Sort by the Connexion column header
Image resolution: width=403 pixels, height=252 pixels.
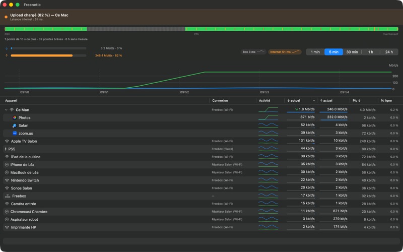(x=220, y=100)
